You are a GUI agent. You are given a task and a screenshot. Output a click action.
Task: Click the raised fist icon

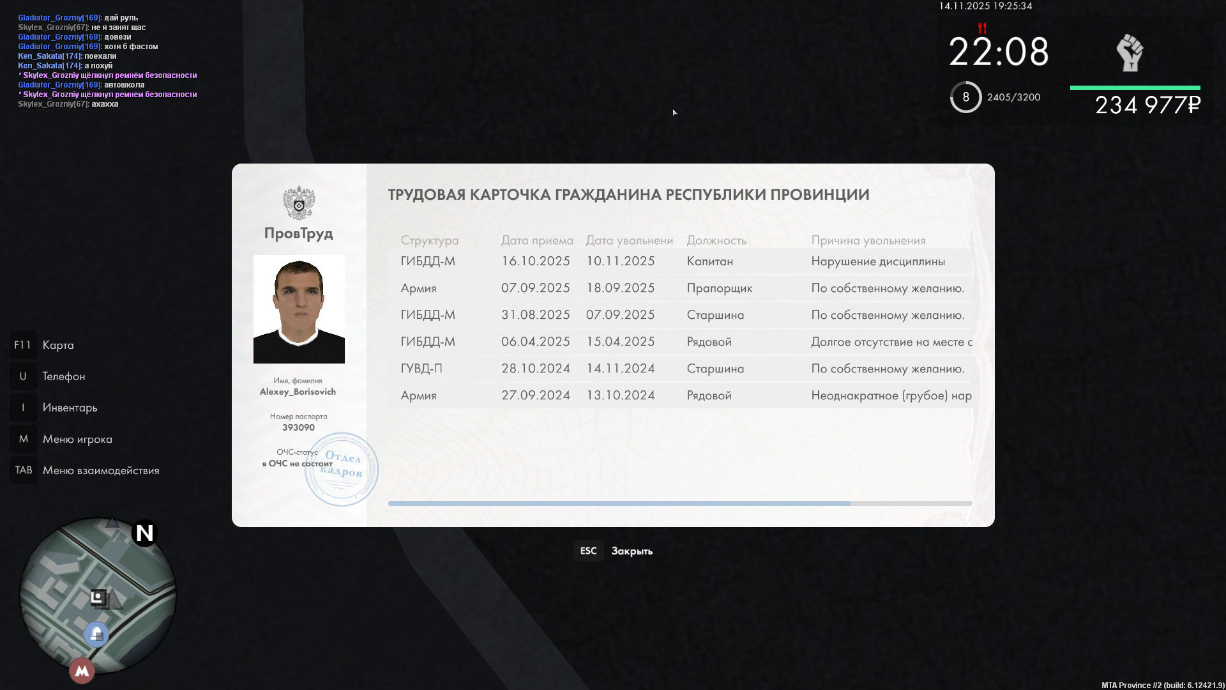pyautogui.click(x=1130, y=53)
